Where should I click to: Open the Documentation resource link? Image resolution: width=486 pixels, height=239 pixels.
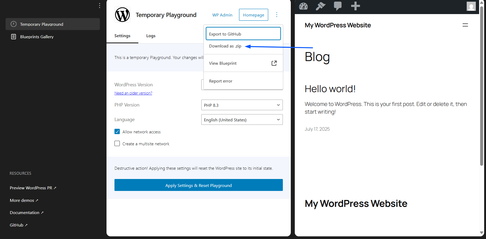[x=27, y=213]
